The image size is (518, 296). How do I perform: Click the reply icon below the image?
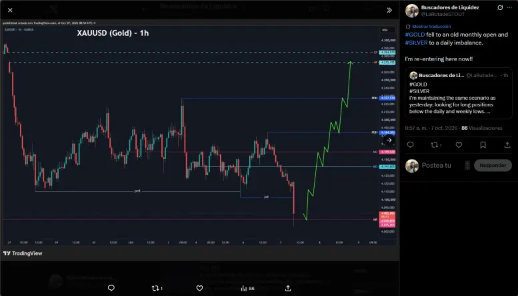pos(111,288)
